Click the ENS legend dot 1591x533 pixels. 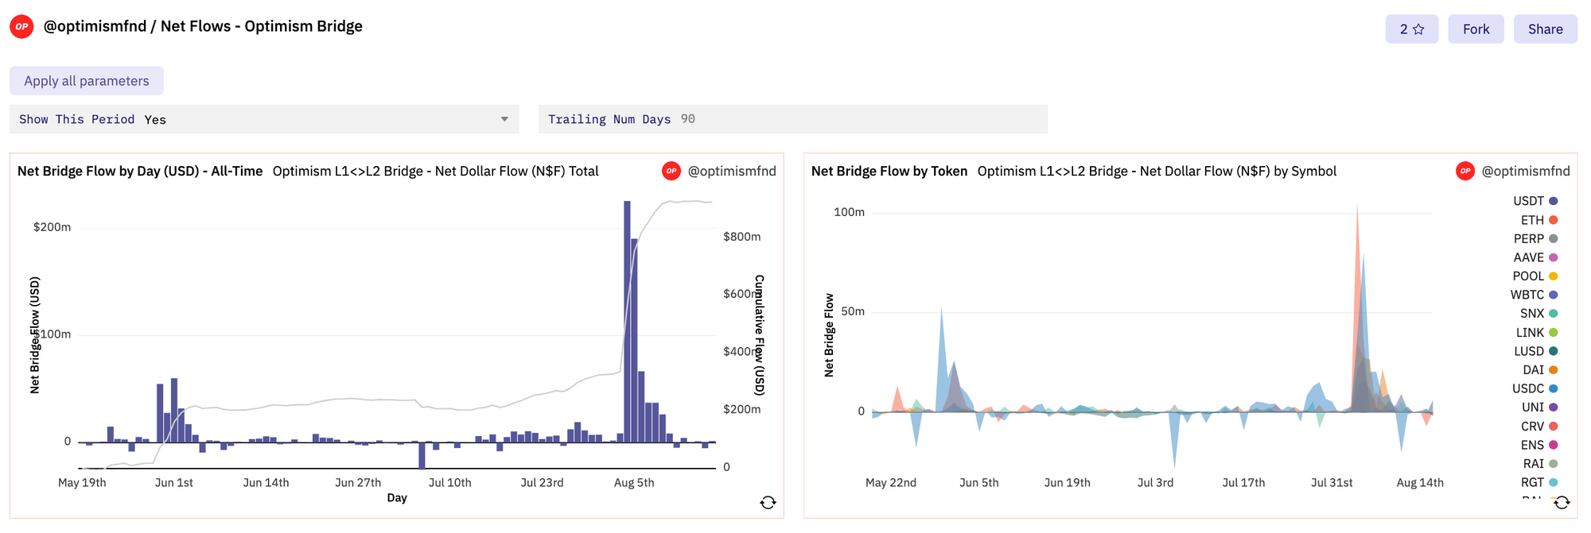(x=1553, y=445)
